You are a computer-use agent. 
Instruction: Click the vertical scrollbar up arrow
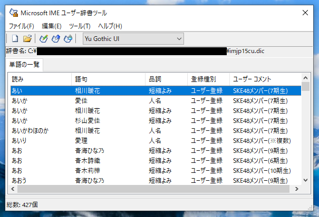click(x=306, y=78)
